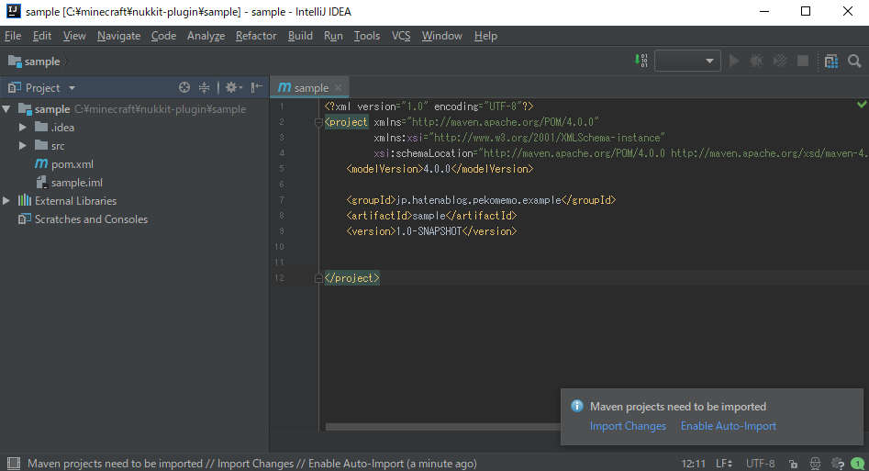Open the Navigate menu

pyautogui.click(x=118, y=36)
